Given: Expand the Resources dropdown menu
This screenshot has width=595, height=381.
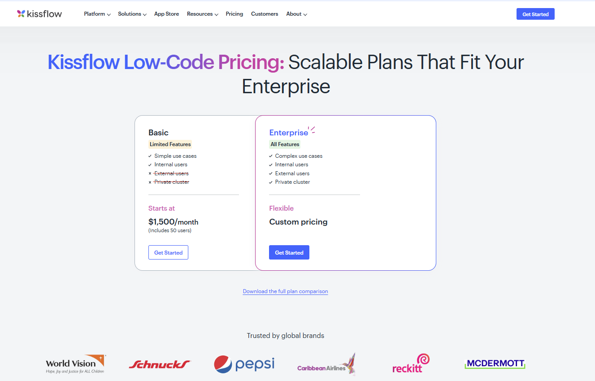Looking at the screenshot, I should coord(202,14).
